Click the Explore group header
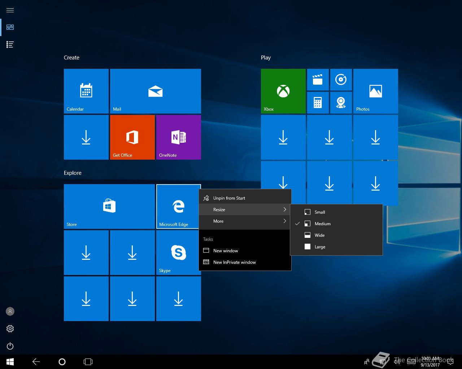 tap(73, 173)
